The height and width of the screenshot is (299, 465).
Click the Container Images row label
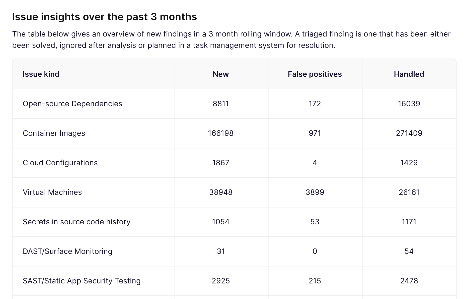tap(54, 133)
